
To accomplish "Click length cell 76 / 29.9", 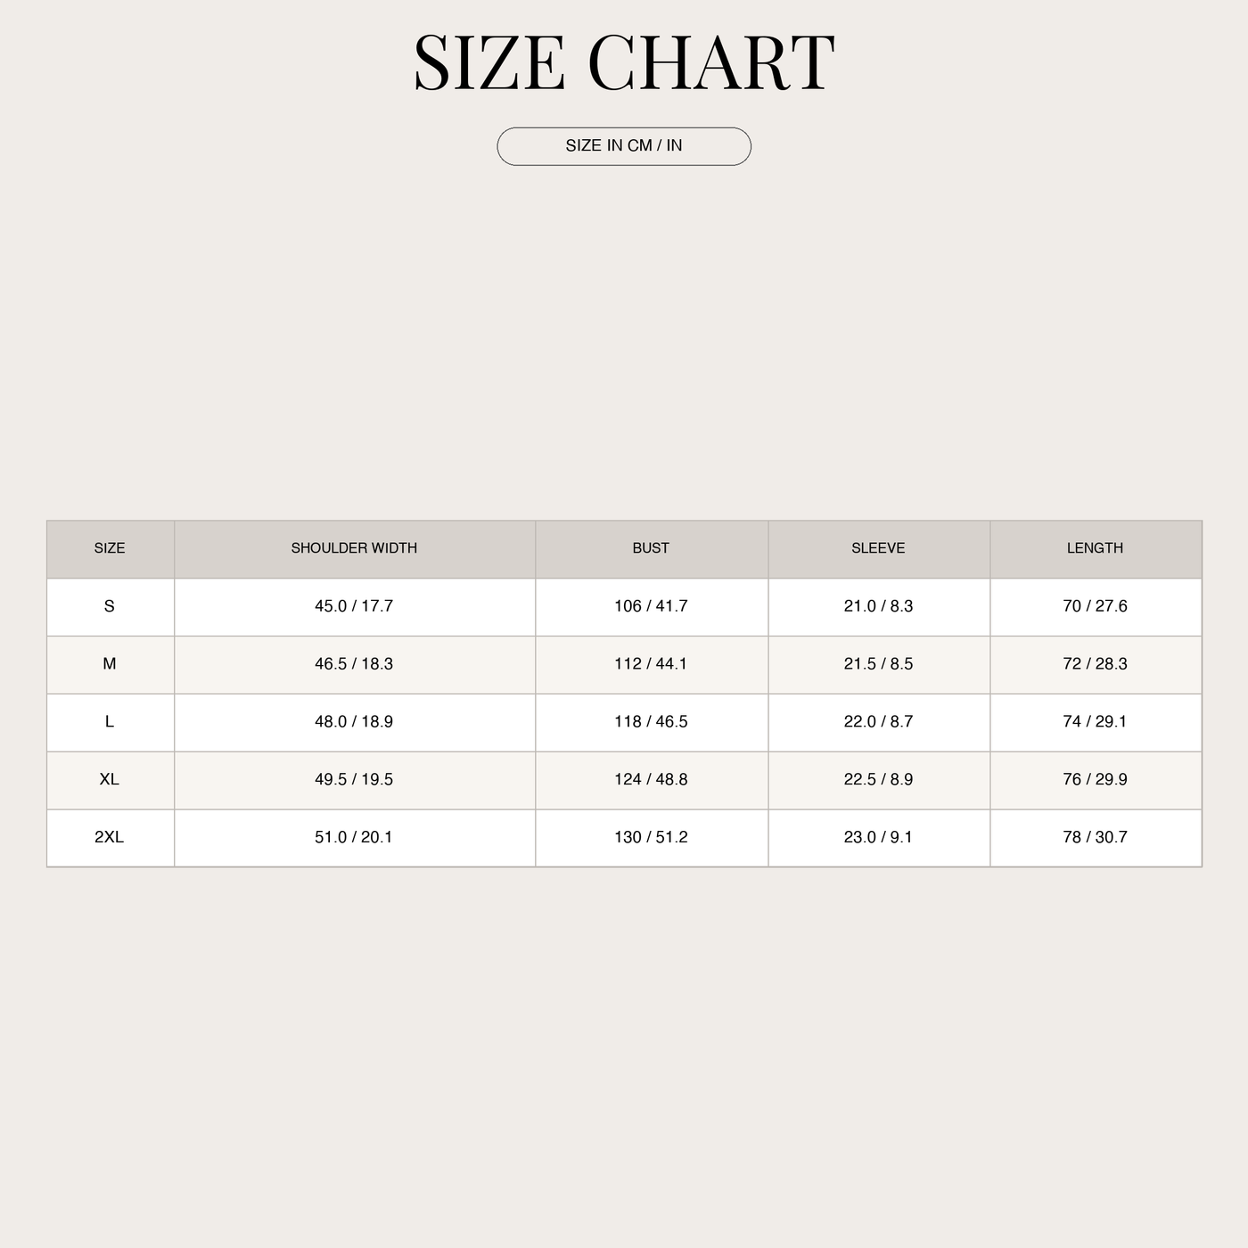I will pyautogui.click(x=1095, y=780).
